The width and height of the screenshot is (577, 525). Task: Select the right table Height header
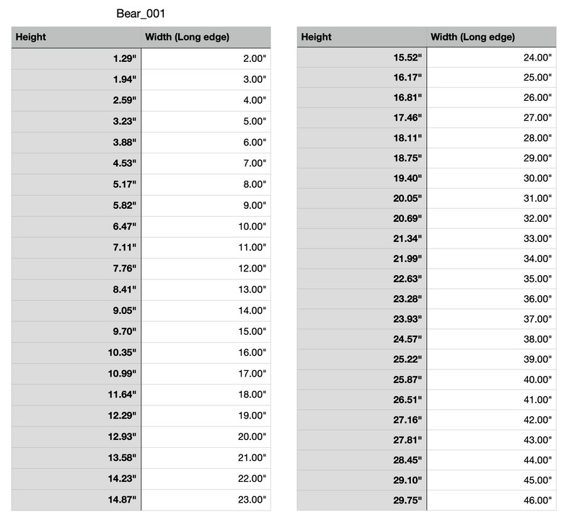362,37
